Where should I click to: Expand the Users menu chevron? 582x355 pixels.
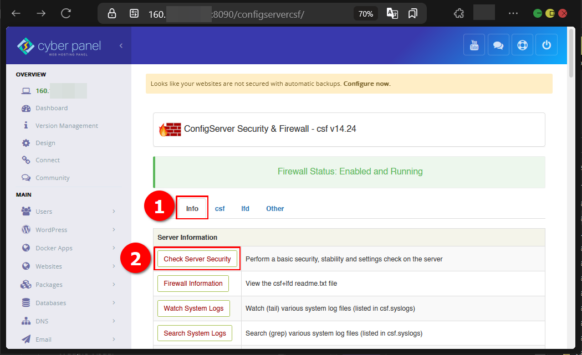click(114, 211)
